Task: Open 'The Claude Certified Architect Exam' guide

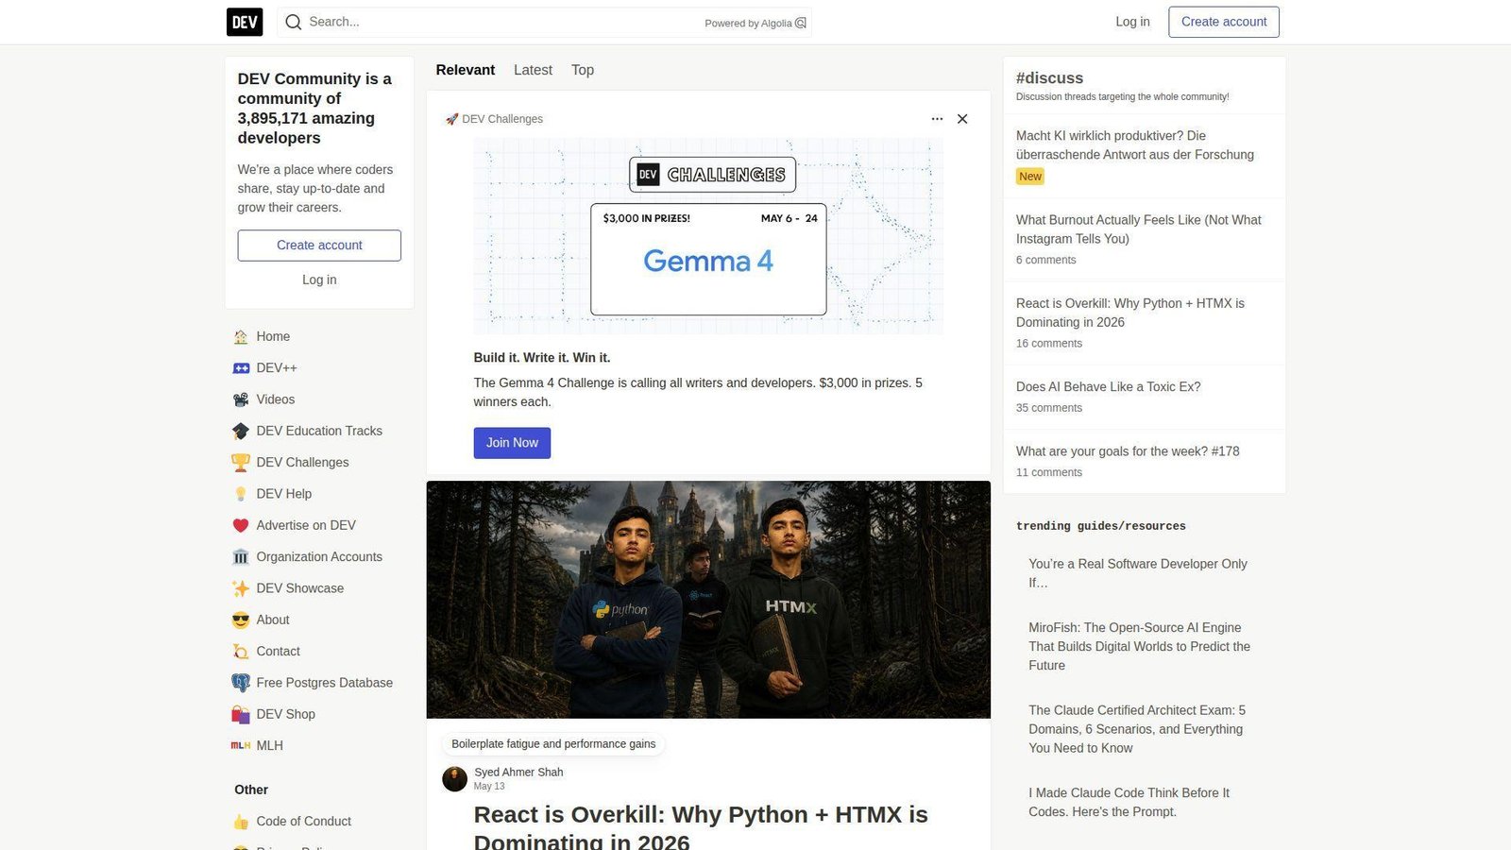Action: pos(1137,729)
